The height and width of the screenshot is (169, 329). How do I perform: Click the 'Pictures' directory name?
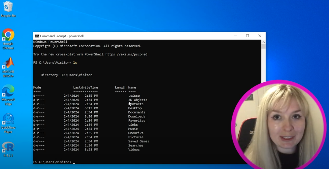[136, 137]
